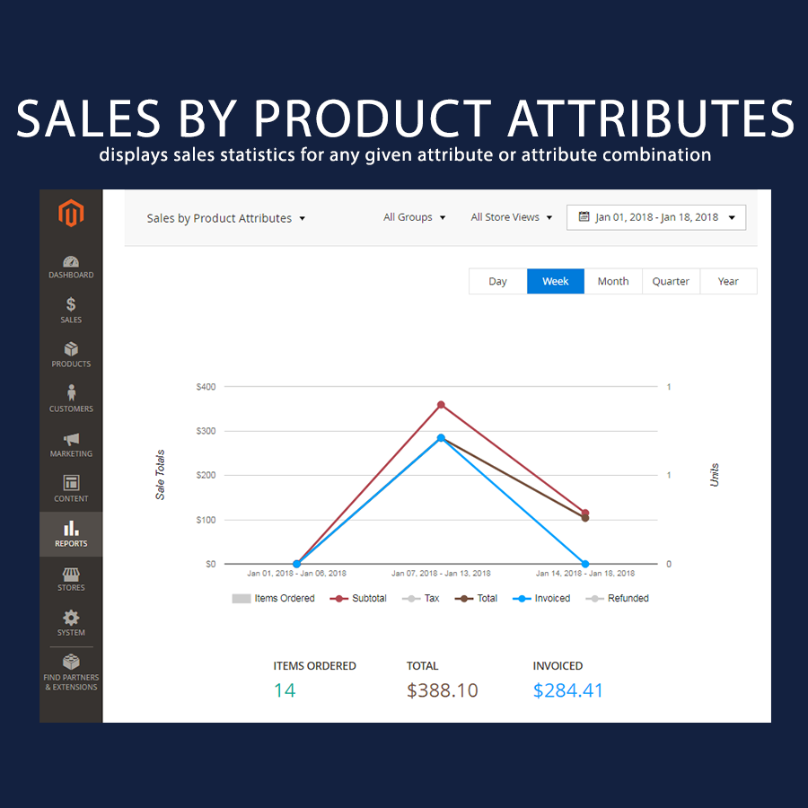Switch chart grouping to Year
808x808 pixels.
[728, 281]
